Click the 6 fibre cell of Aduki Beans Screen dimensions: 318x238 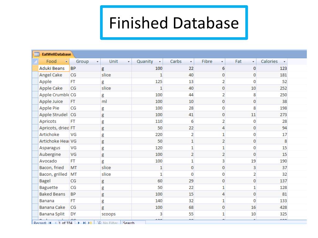pyautogui.click(x=210, y=68)
